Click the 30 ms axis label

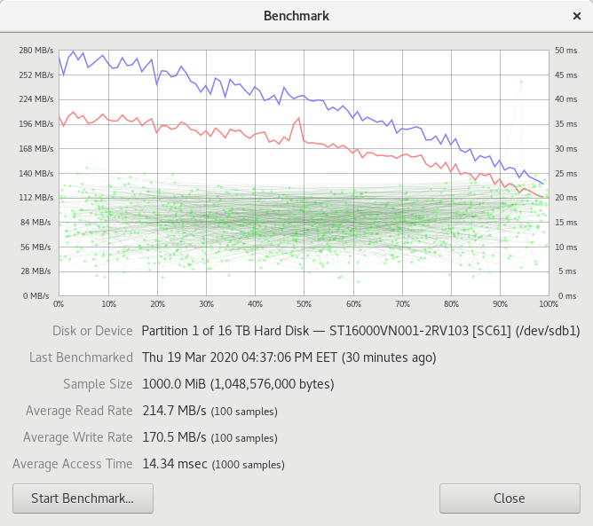pyautogui.click(x=565, y=149)
